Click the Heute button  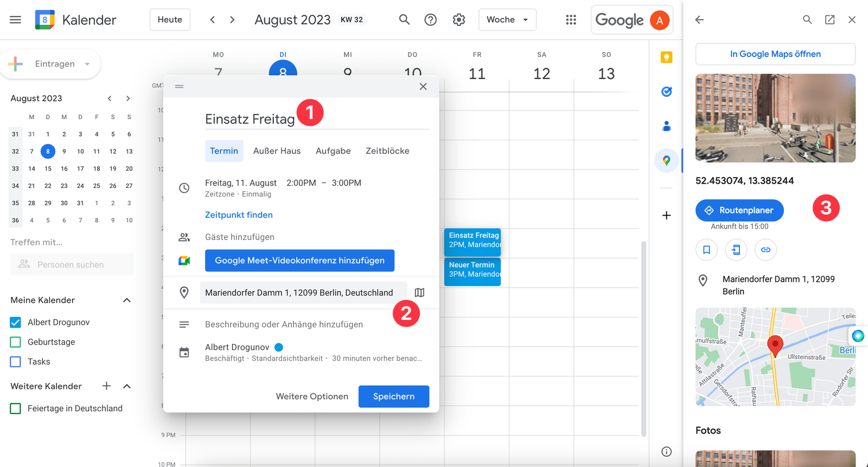click(170, 20)
